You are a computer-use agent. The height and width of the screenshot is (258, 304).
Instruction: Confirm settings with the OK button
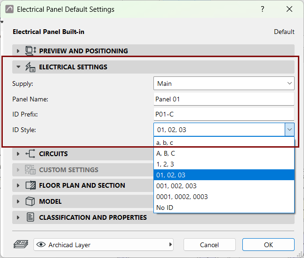[x=268, y=245]
